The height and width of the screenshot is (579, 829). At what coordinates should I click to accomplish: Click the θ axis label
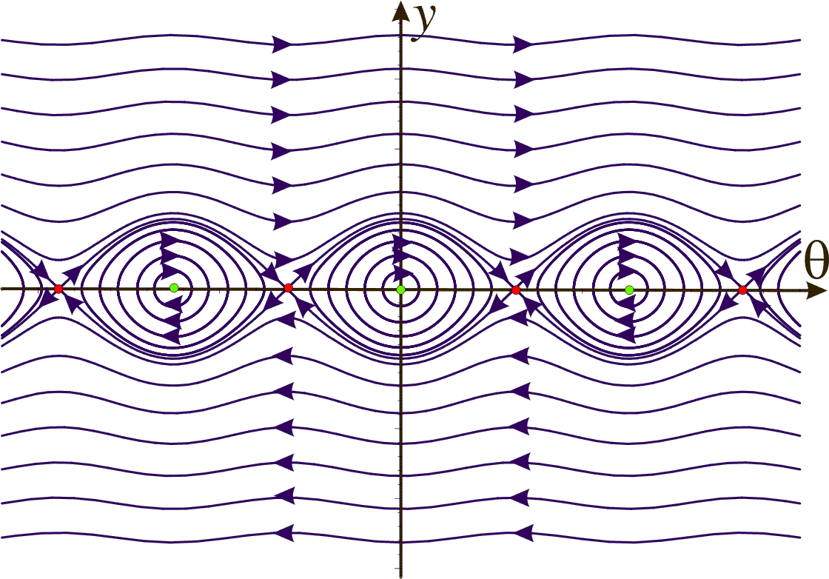816,259
